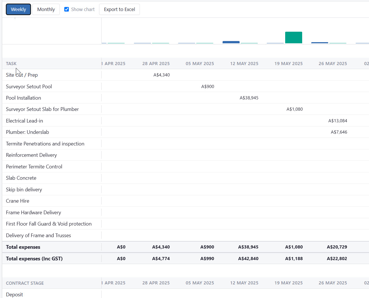Click the 12 MAY 2025 header in task table
This screenshot has width=369, height=298.
[244, 64]
